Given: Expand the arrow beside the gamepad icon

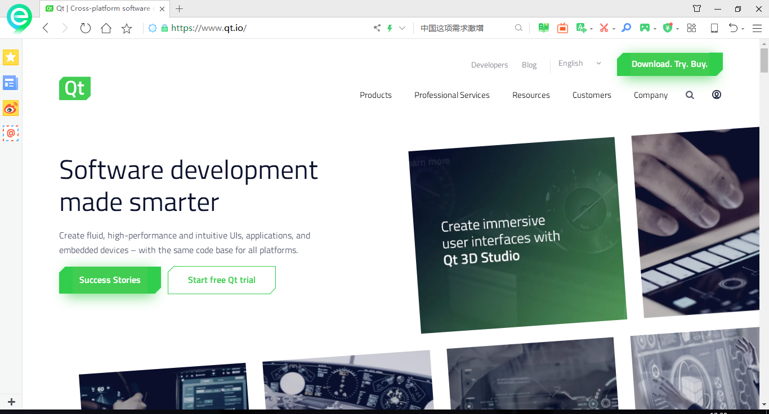Looking at the screenshot, I should click(x=655, y=29).
